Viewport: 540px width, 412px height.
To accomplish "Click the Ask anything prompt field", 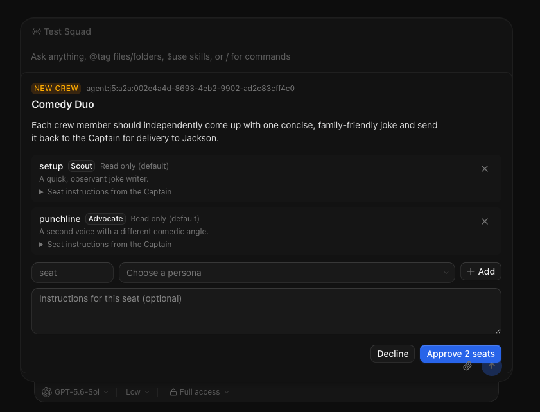I will 161,56.
